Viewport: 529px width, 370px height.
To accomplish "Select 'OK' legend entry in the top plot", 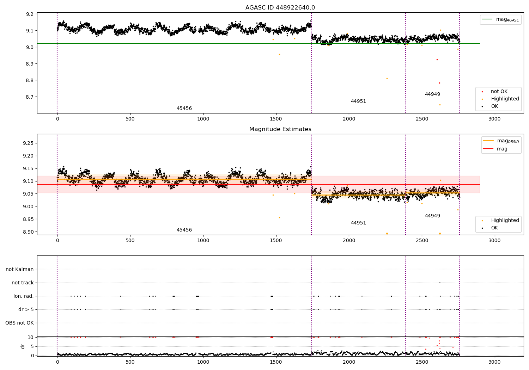I will (494, 106).
